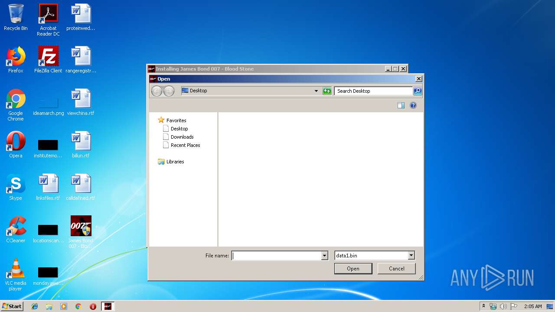The image size is (555, 312).
Task: Select the proteinwed document on desktop
Action: point(81,17)
